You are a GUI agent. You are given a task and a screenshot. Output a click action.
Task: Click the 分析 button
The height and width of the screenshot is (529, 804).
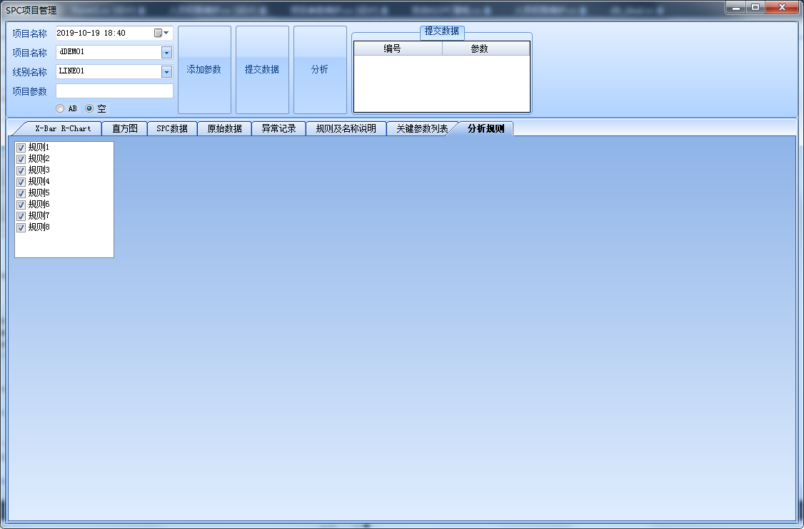tap(320, 70)
